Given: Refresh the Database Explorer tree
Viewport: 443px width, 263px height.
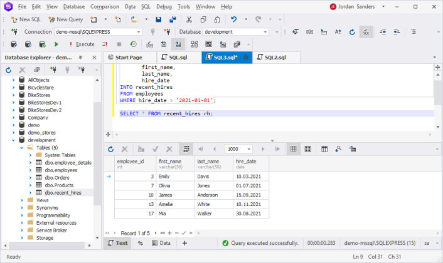Looking at the screenshot, I should (9, 70).
